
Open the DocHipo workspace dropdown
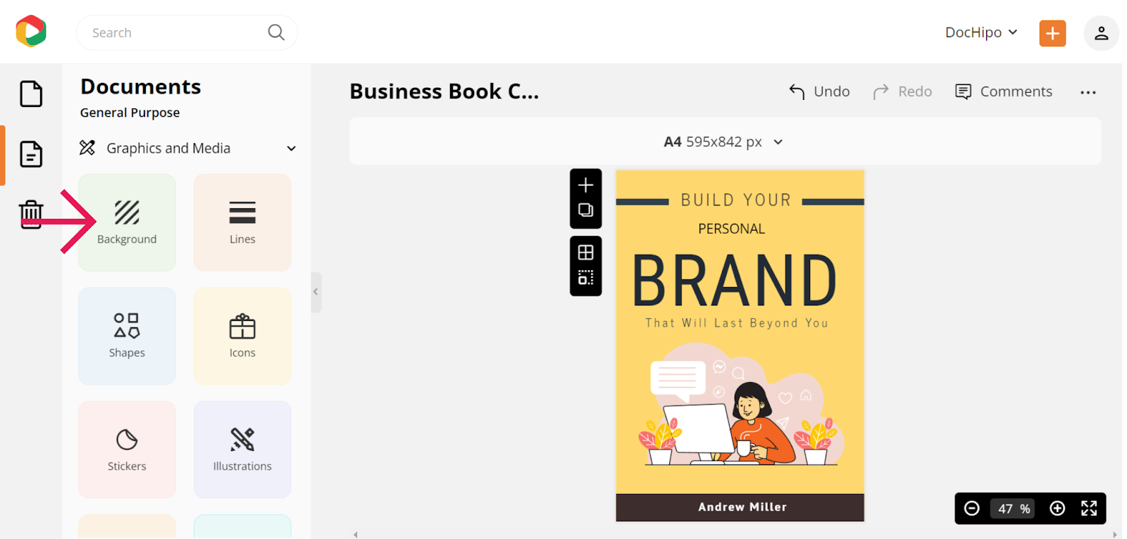(x=981, y=32)
